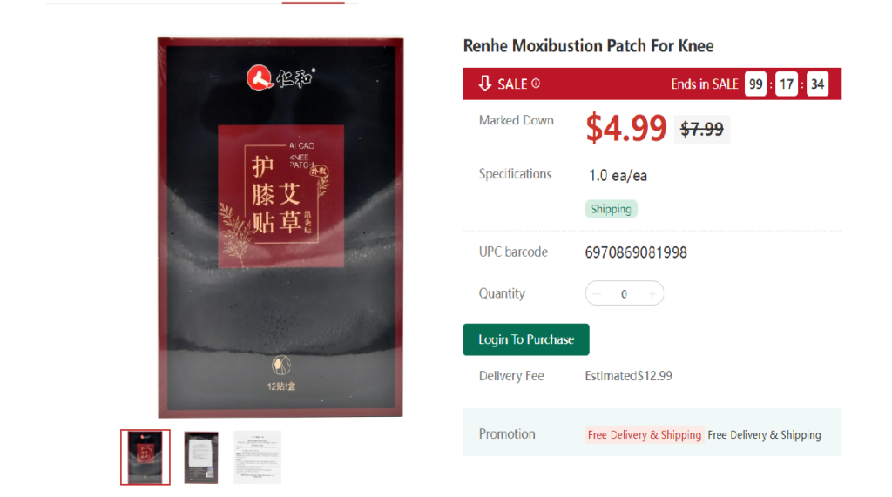Click the $4.99 sale price
The width and height of the screenshot is (892, 497).
tap(625, 128)
